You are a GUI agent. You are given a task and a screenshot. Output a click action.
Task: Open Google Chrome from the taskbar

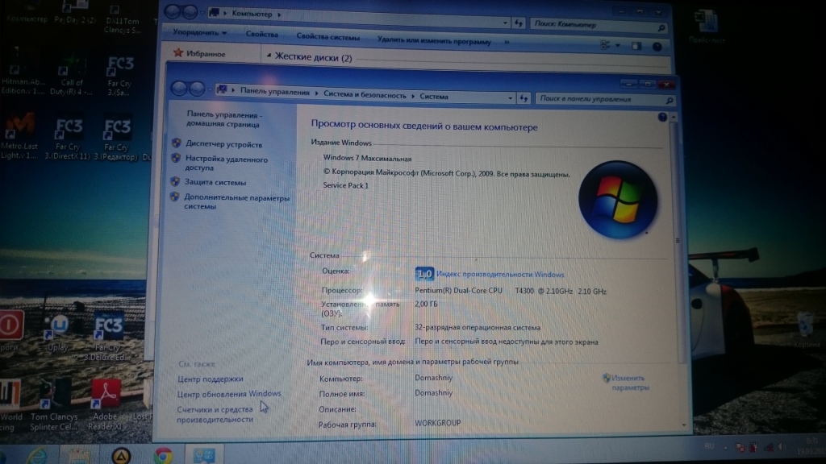(161, 455)
